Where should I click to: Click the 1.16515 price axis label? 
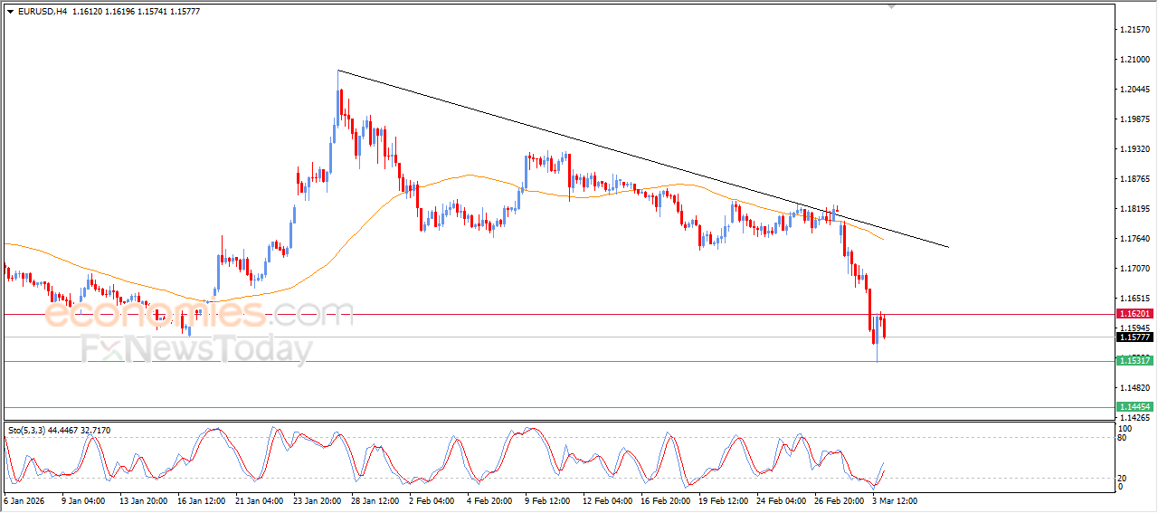click(x=1134, y=299)
